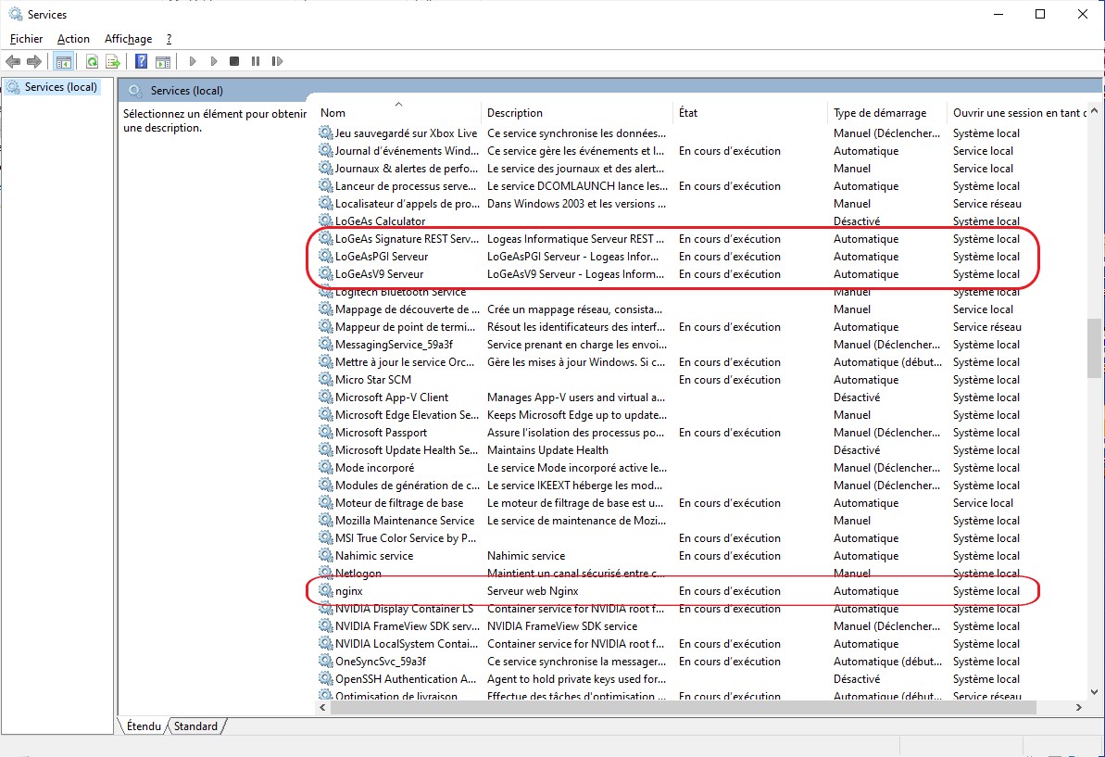The width and height of the screenshot is (1105, 757).
Task: Open the Affichage menu
Action: 128,39
